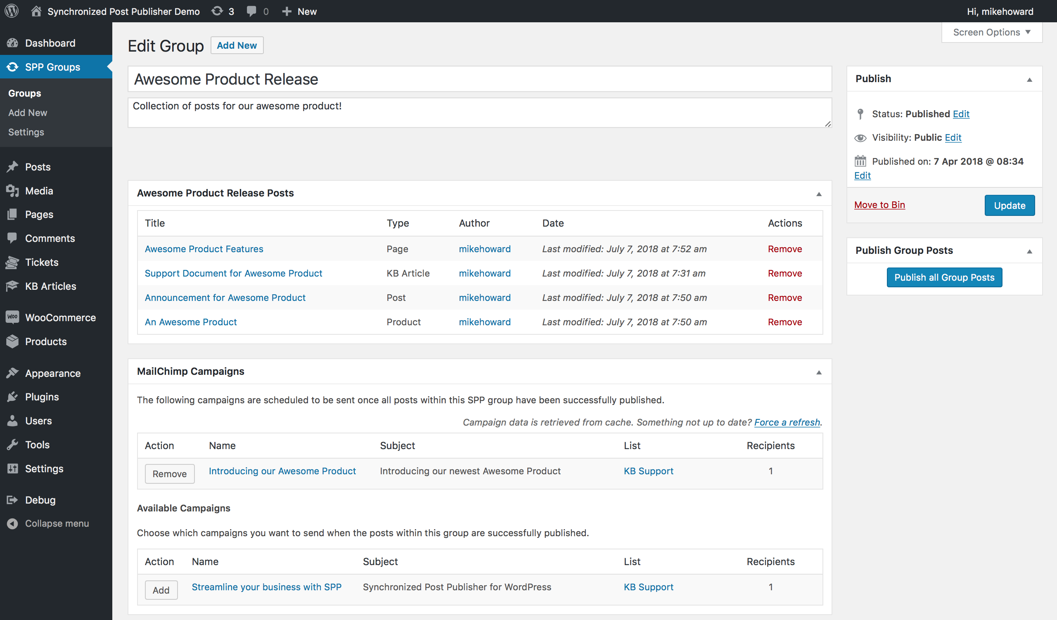The height and width of the screenshot is (620, 1057).
Task: Click the status pin icon beside Status
Action: point(860,114)
